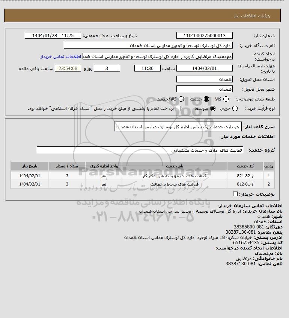This screenshot has width=289, height=318.
Task: Click the announcement date field 1404/01/28 - 11:25
Action: click(53, 35)
